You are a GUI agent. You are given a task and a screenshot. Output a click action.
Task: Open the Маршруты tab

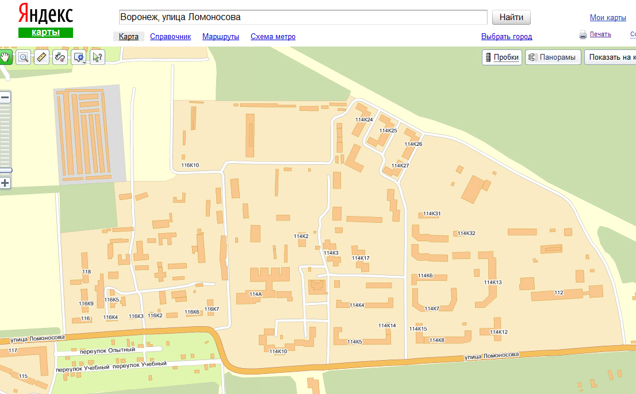pos(221,37)
